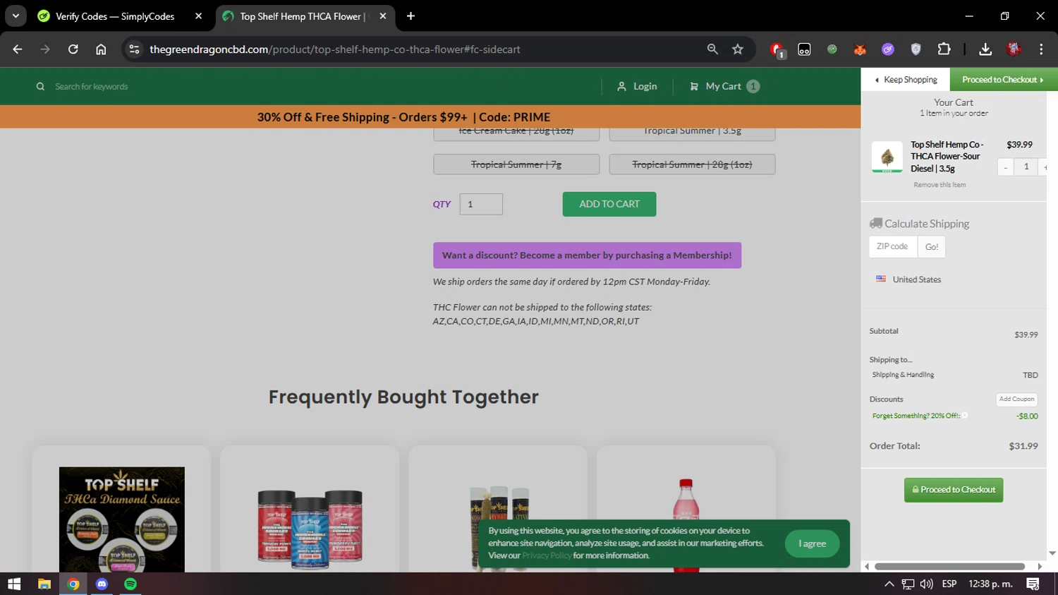Viewport: 1058px width, 595px height.
Task: Open Top Shelf THCa Diamond Sauce product image
Action: [122, 519]
